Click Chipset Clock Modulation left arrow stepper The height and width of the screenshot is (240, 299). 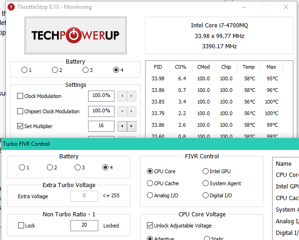pyautogui.click(x=122, y=111)
